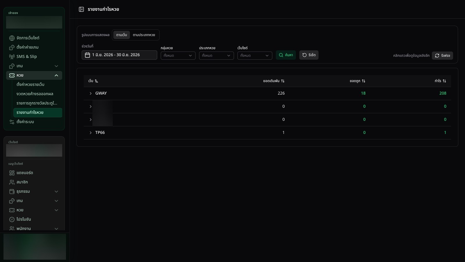The image size is (465, 262).
Task: Click the แดชบอร์ด grid icon
Action: (x=12, y=173)
